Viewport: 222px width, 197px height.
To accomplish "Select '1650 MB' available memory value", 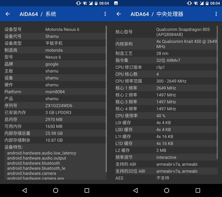I will 54,126.
